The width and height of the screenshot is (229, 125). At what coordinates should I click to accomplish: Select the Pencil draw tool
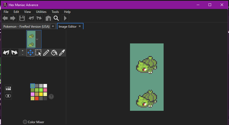tap(46, 53)
